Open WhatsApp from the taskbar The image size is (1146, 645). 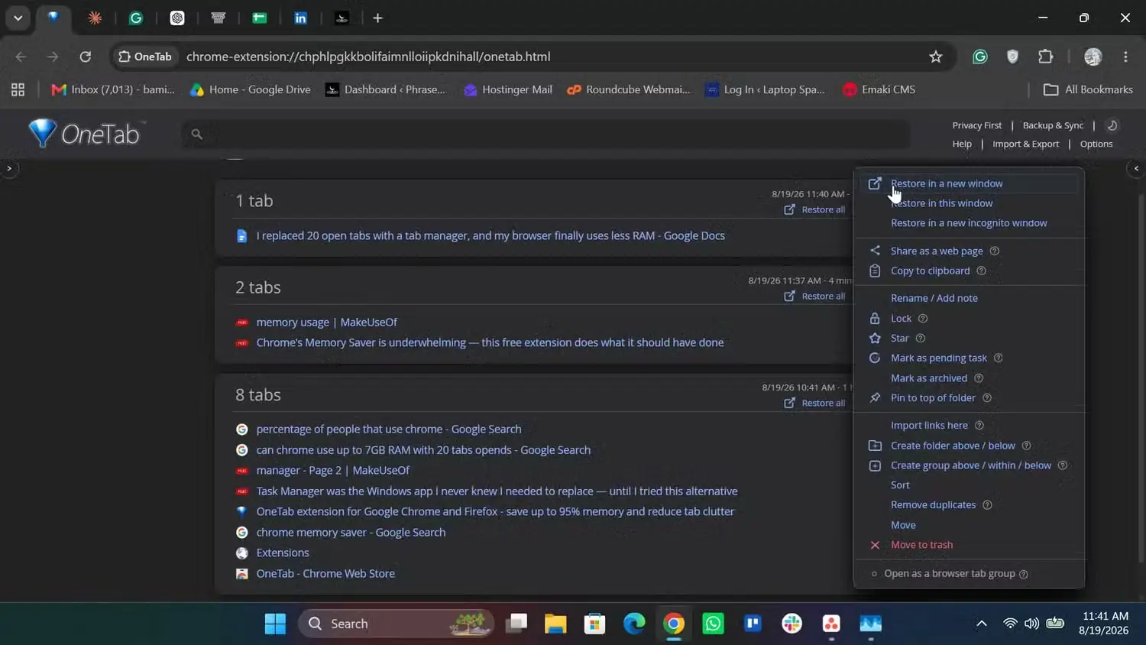point(713,624)
